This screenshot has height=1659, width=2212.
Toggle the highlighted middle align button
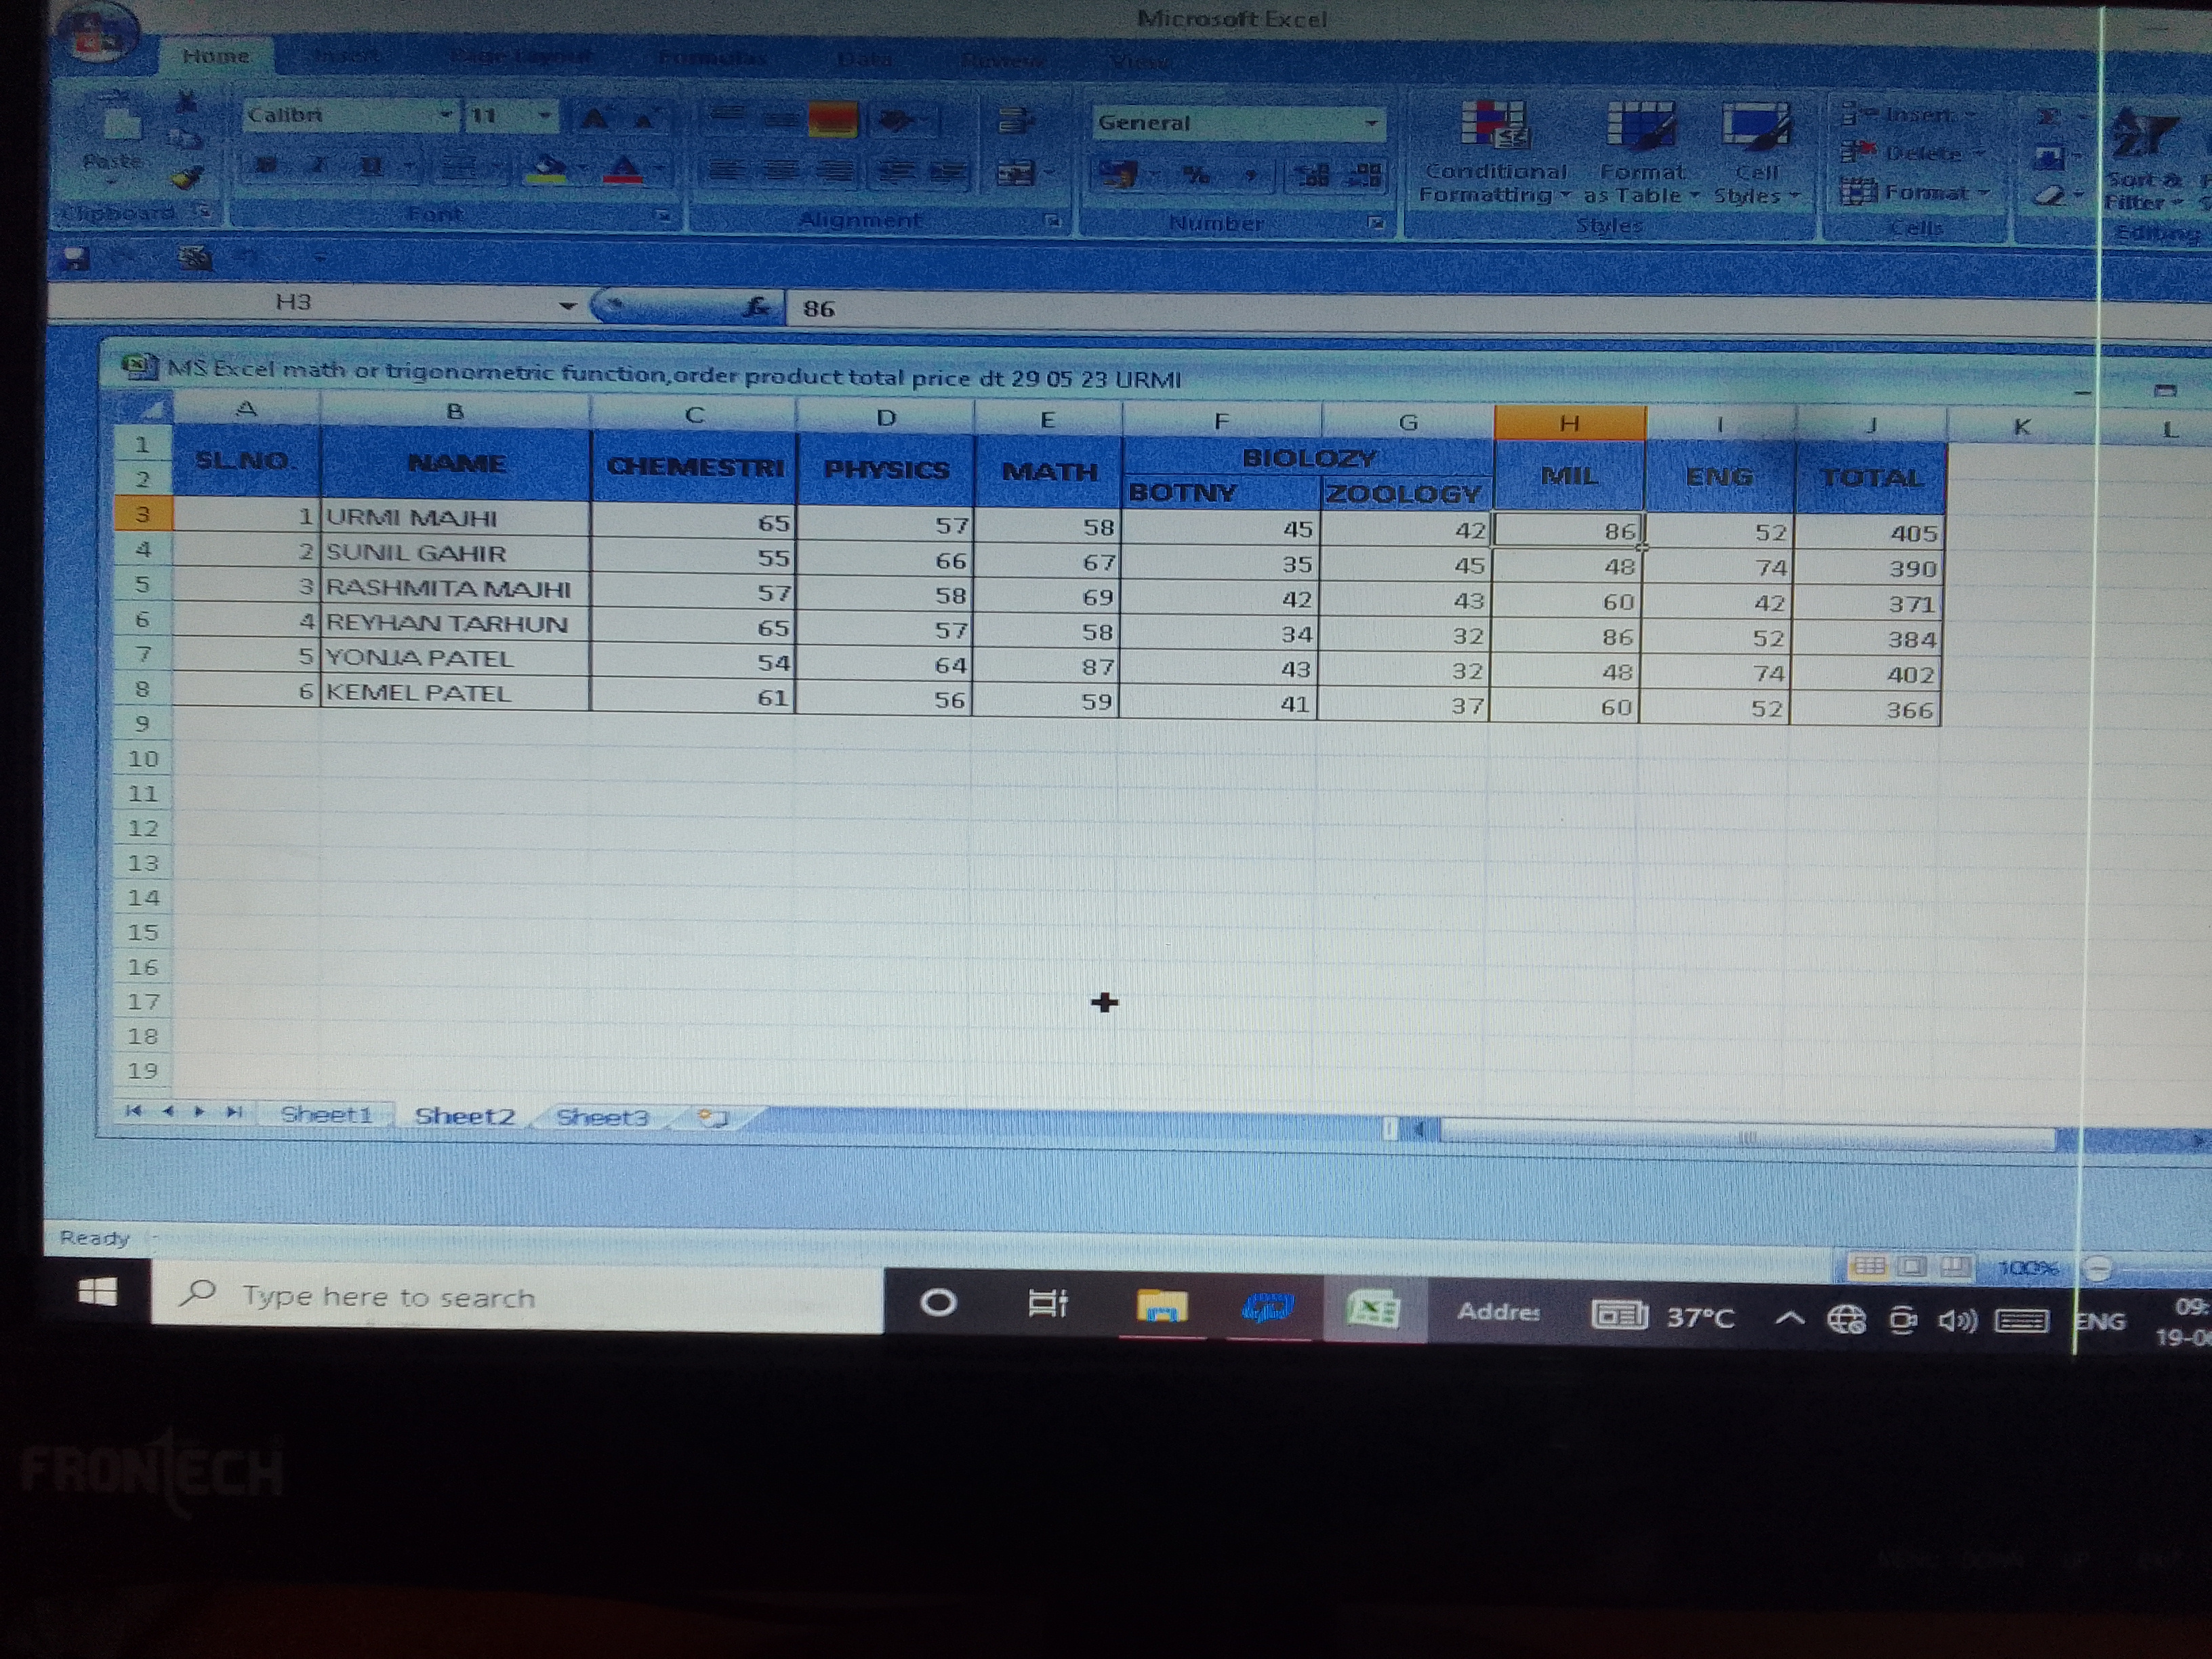point(832,121)
